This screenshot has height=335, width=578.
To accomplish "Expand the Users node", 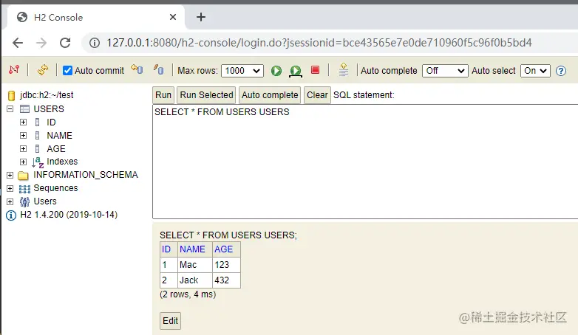I will point(10,201).
